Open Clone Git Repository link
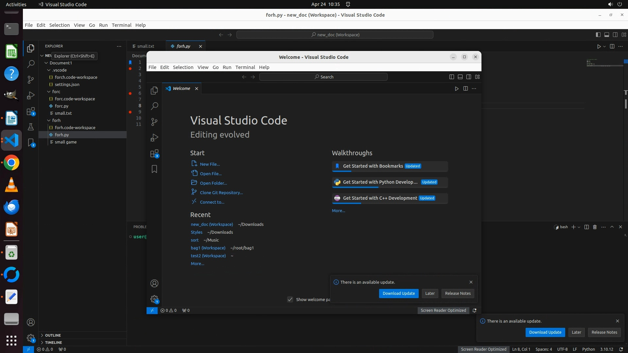 click(221, 193)
